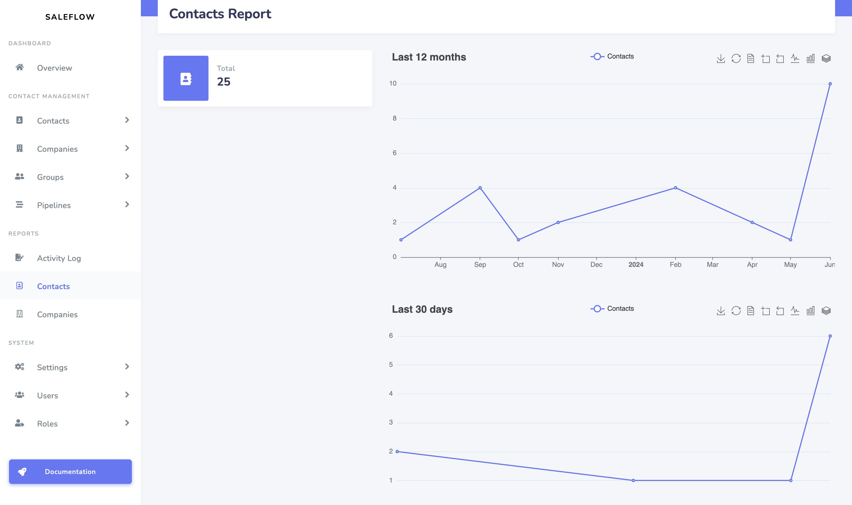Expand the Contacts menu under Contact Management
The width and height of the screenshot is (852, 505).
(x=70, y=120)
